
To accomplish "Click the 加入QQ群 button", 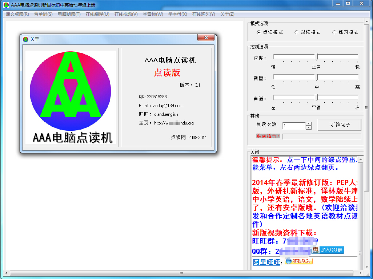I will [328, 250].
